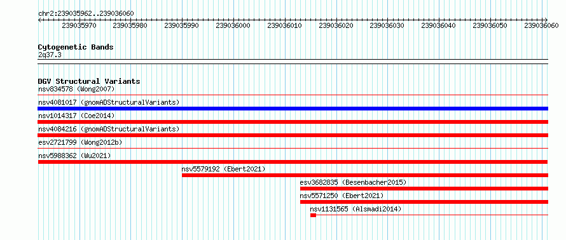Open nsv5579192 (Ebert2021) label
566x240 pixels.
pyautogui.click(x=223, y=169)
